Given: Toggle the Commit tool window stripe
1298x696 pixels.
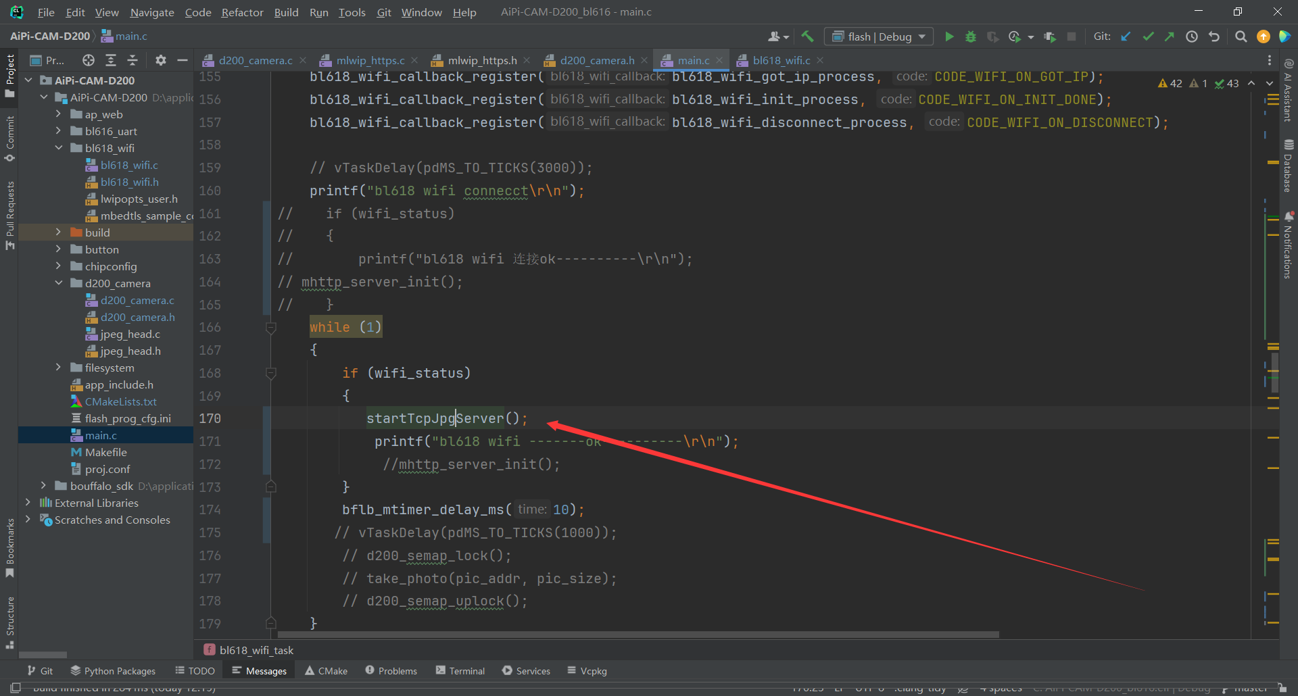Looking at the screenshot, I should (x=9, y=139).
